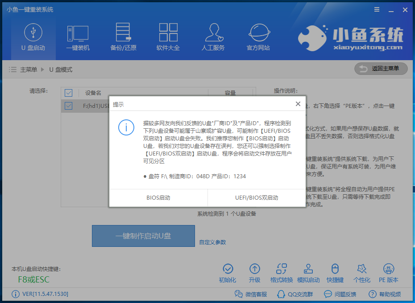Choose UEFI/BIOS双启动 in the dialog

(257, 197)
